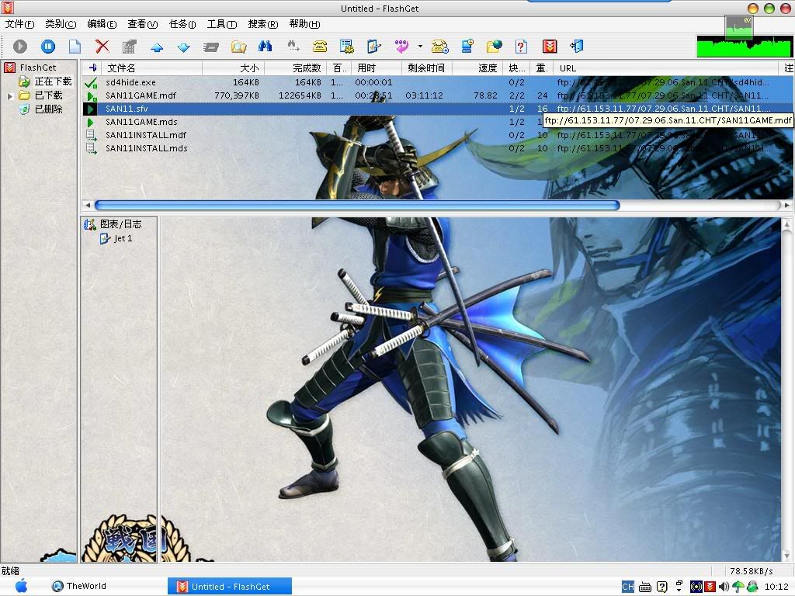Sort by the 大小 column header
This screenshot has height=596, width=795.
[233, 68]
